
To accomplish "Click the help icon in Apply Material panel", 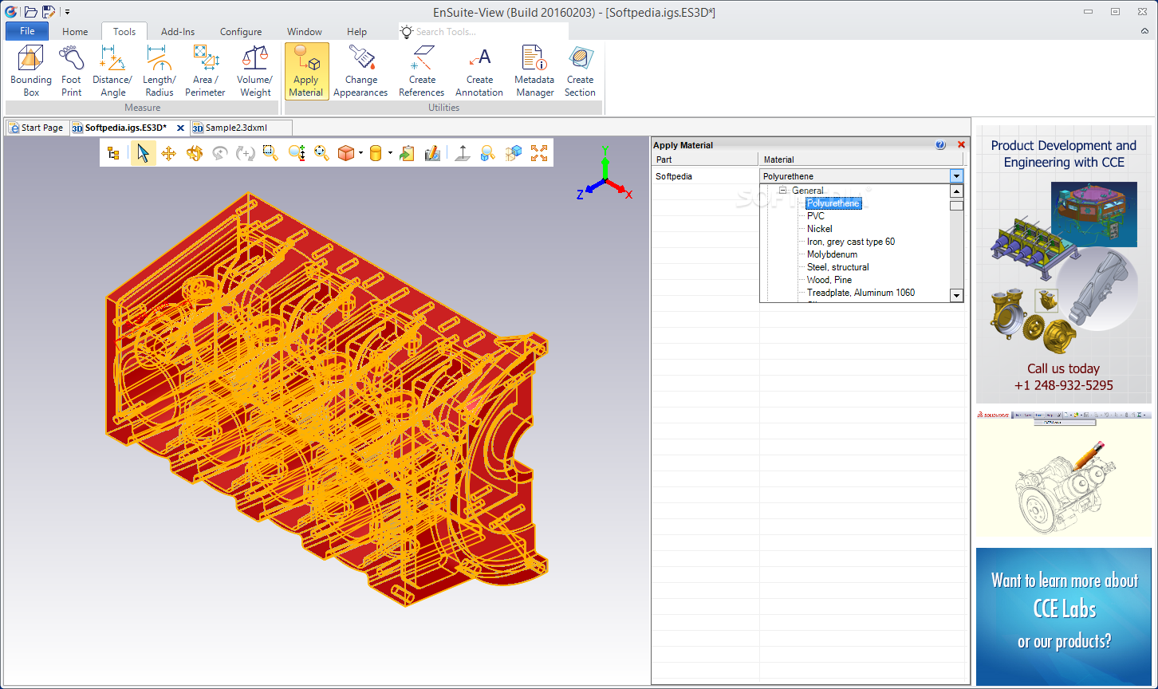I will (940, 145).
